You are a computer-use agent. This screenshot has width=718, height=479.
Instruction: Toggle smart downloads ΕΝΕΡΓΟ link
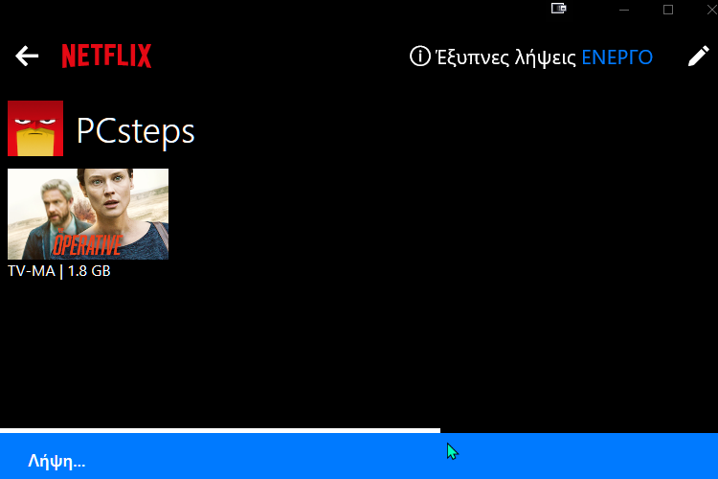[617, 57]
